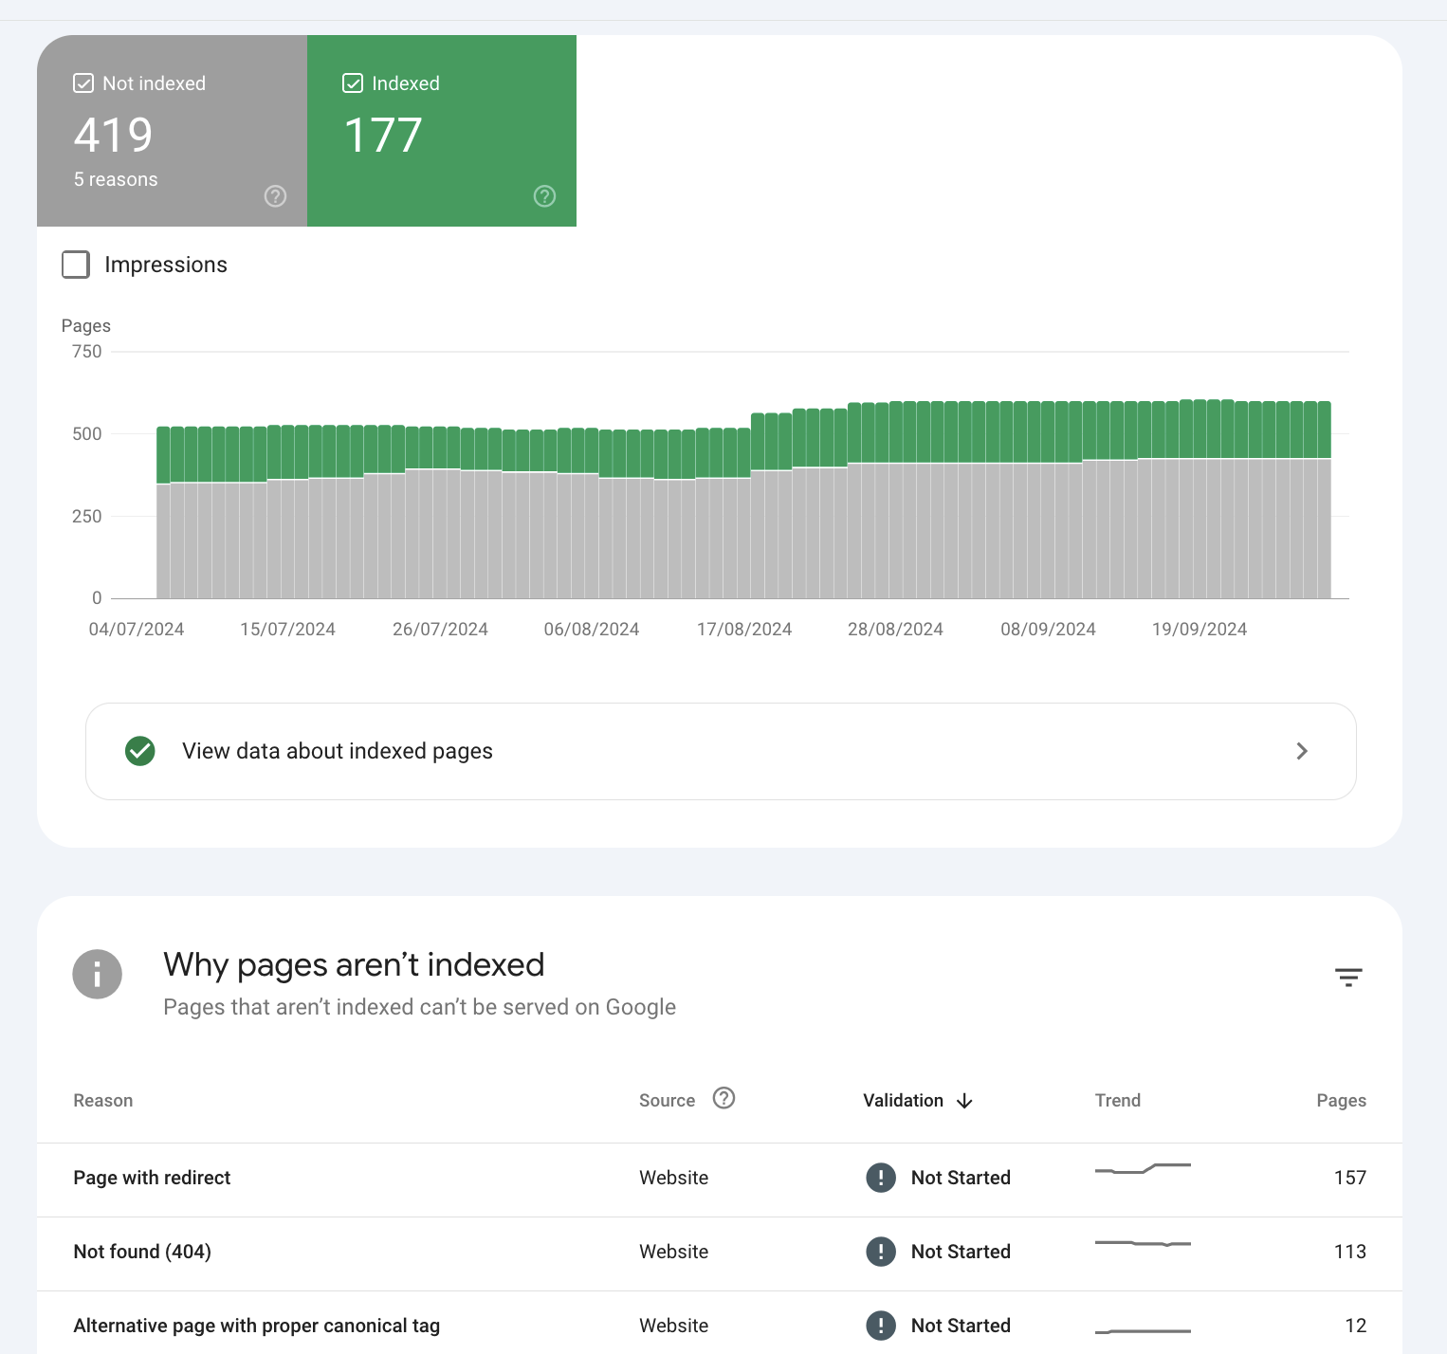Click the trend sparkline for Page with redirect
1447x1354 pixels.
[1143, 1168]
